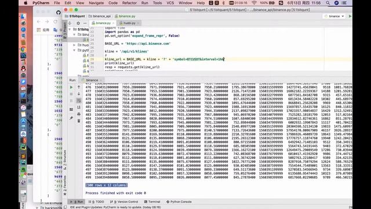Click the 51bitqunt breadcrumb

click(75, 16)
